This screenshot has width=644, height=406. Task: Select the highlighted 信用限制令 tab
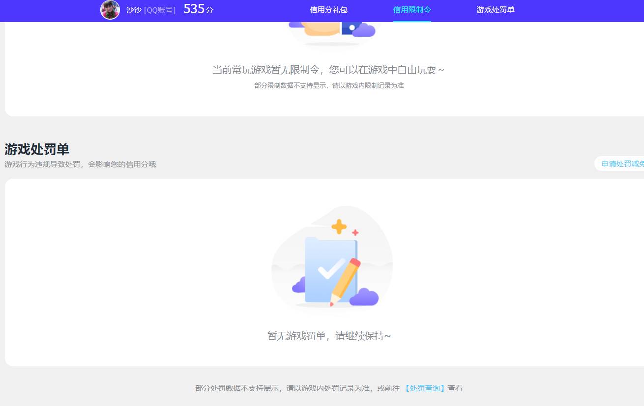412,10
